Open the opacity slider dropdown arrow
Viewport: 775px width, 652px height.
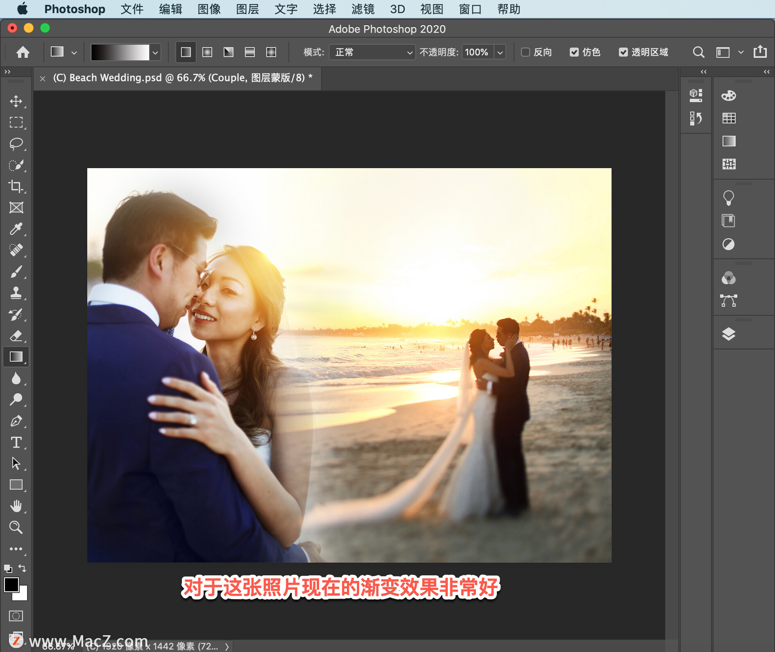(500, 52)
